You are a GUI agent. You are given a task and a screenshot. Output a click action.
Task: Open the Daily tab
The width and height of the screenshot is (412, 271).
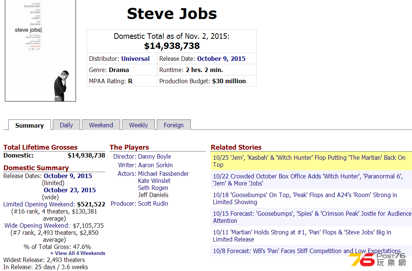(66, 125)
